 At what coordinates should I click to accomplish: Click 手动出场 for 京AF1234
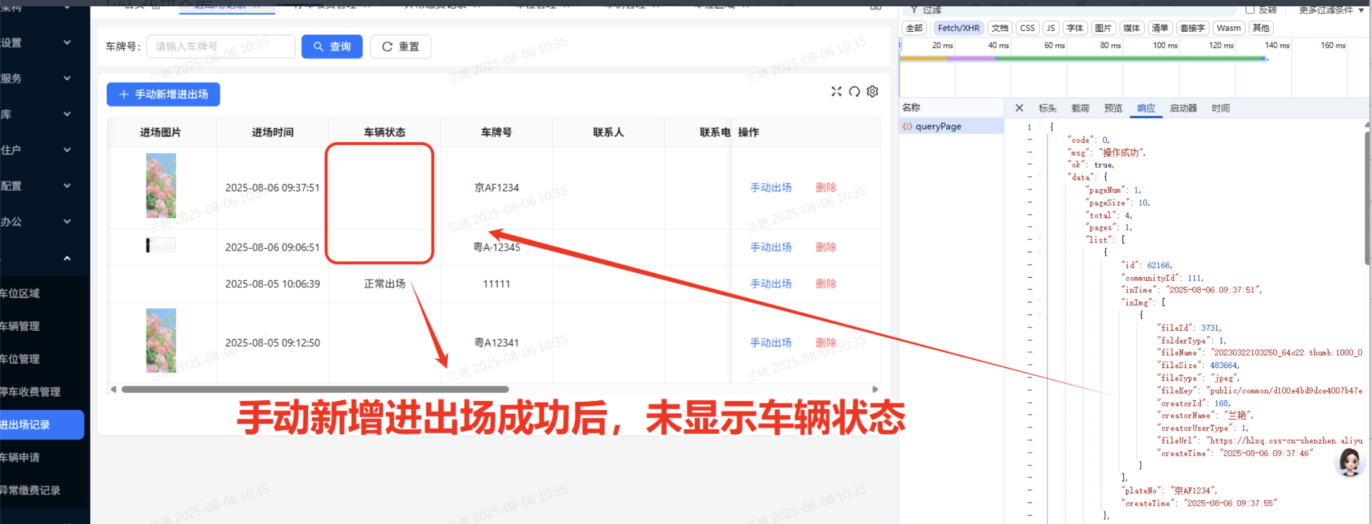coord(771,188)
